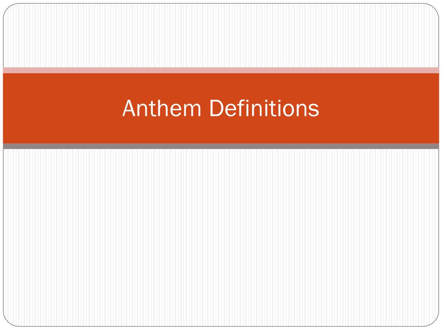Click the word "Definitions" in the title
Image resolution: width=442 pixels, height=331 pixels.
click(264, 108)
